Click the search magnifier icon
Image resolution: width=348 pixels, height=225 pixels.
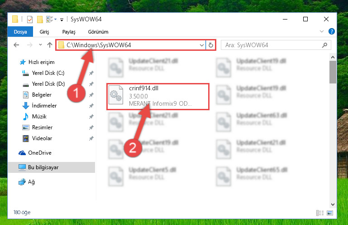point(324,45)
